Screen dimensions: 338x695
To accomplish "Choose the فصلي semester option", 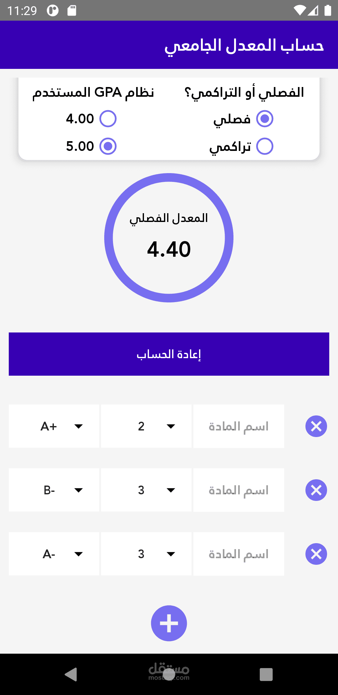I will [265, 119].
